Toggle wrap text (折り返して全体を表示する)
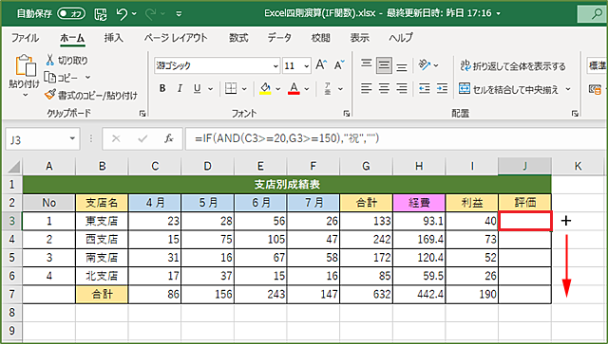This screenshot has height=344, width=608. pyautogui.click(x=513, y=66)
